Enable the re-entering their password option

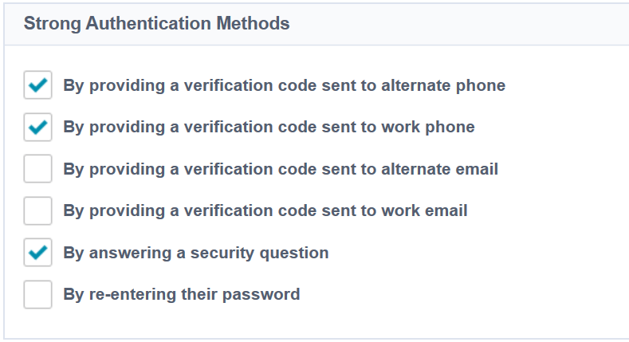point(37,295)
